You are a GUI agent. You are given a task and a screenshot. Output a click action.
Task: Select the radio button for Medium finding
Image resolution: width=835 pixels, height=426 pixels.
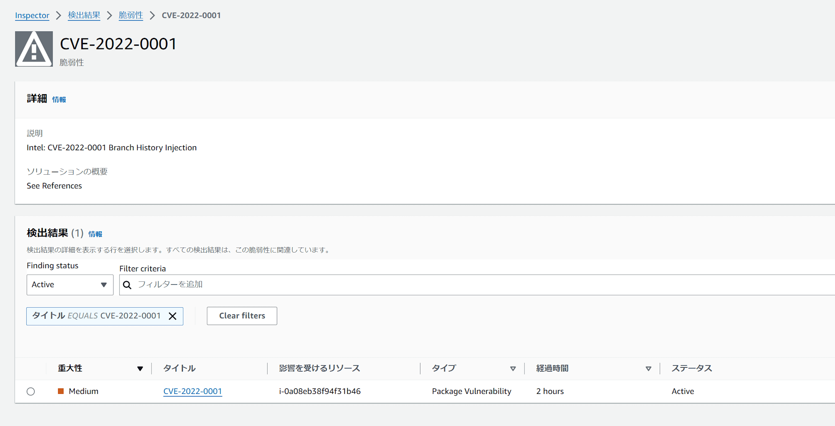coord(30,391)
